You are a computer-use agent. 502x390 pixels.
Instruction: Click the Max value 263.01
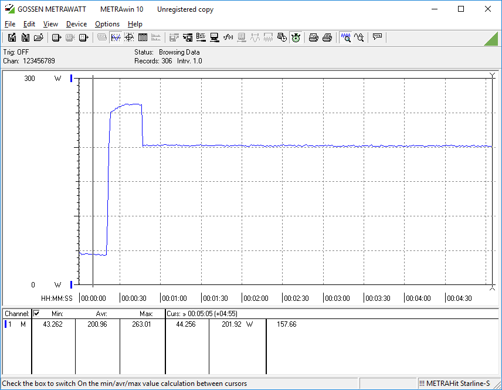[x=141, y=324]
